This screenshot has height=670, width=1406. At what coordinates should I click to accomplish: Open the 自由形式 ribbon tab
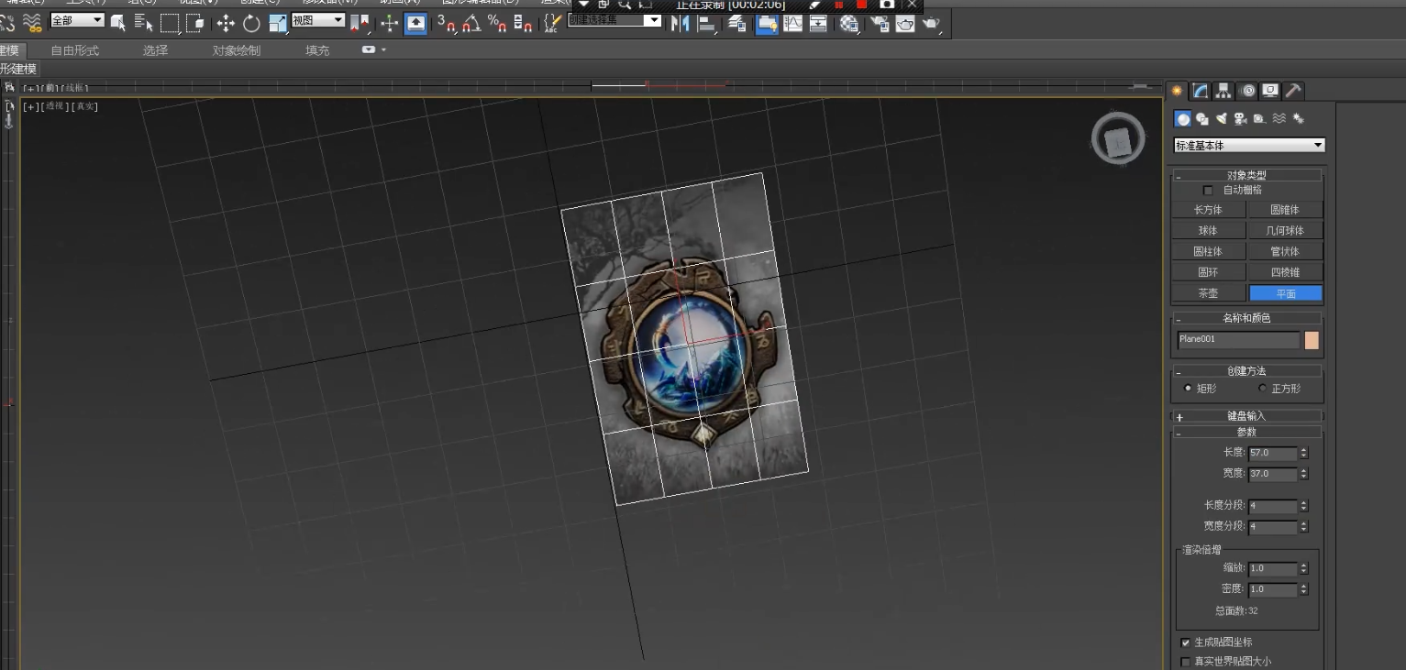(75, 50)
